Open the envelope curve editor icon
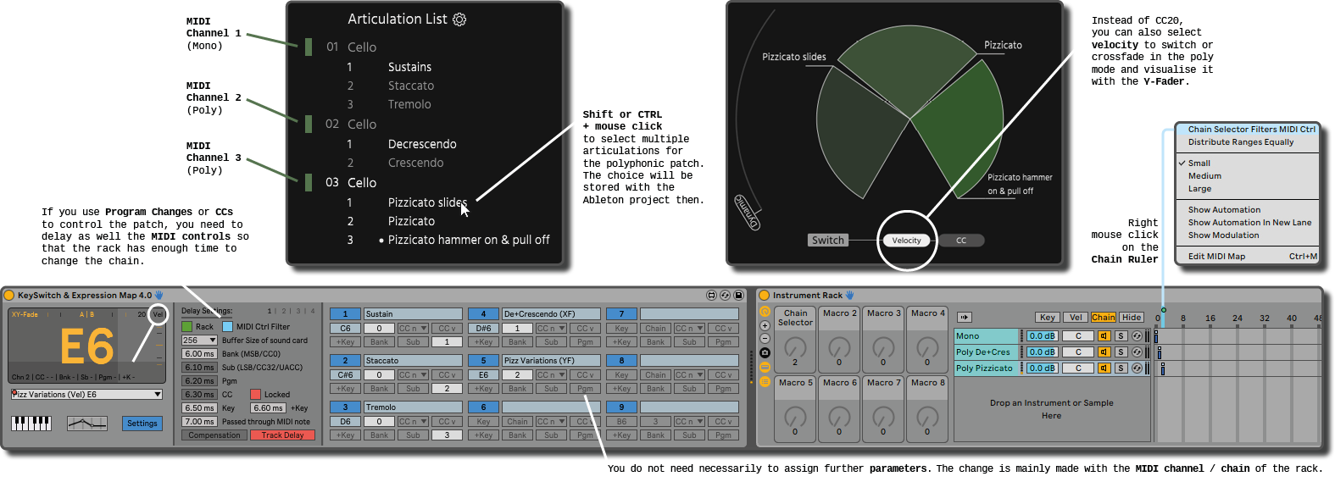Screen dimensions: 1335x493 [87, 423]
